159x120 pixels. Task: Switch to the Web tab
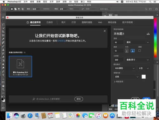coord(100,22)
